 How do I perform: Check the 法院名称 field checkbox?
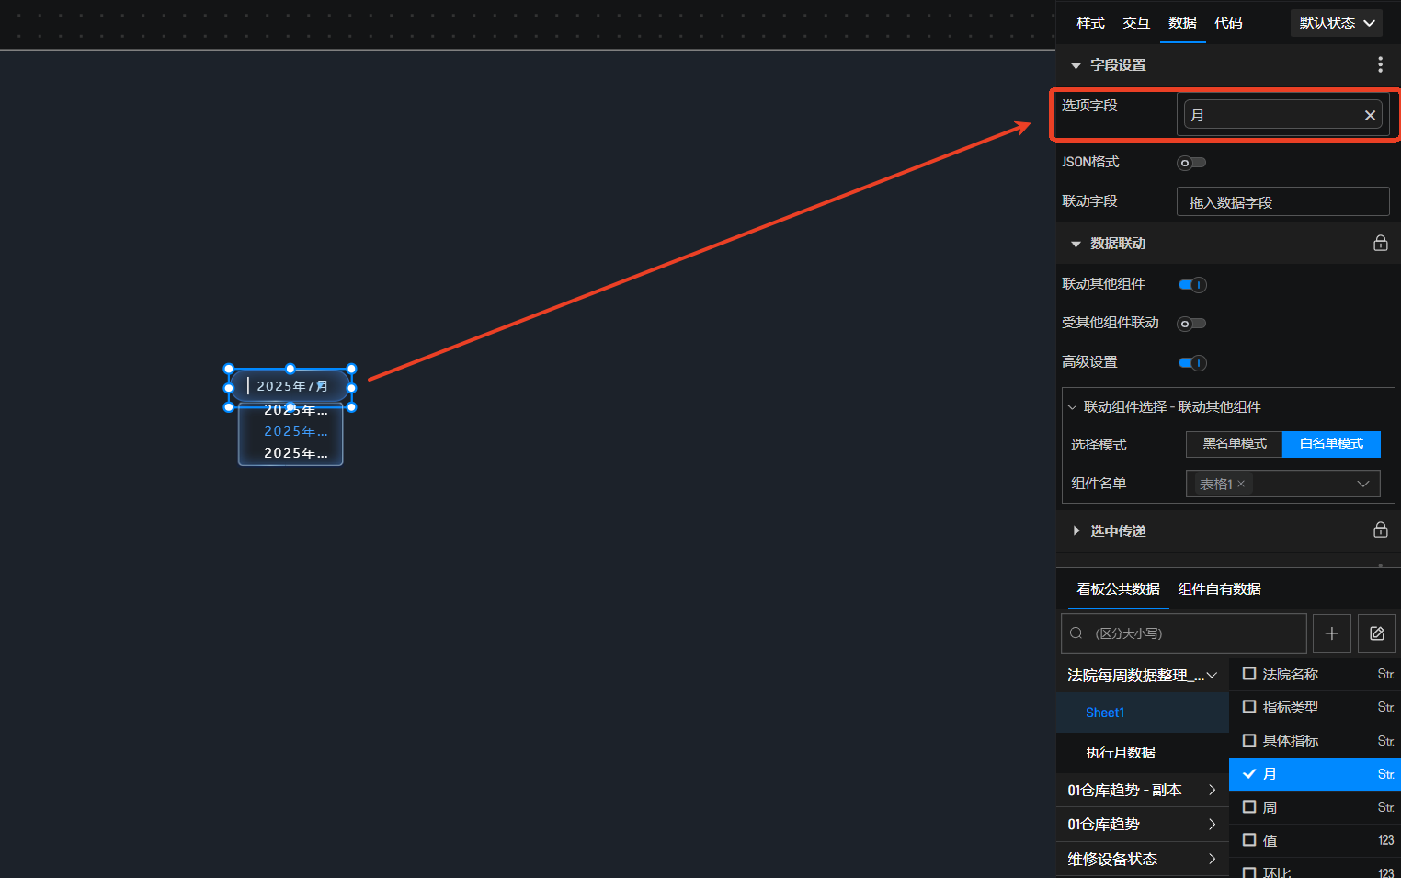[1249, 674]
